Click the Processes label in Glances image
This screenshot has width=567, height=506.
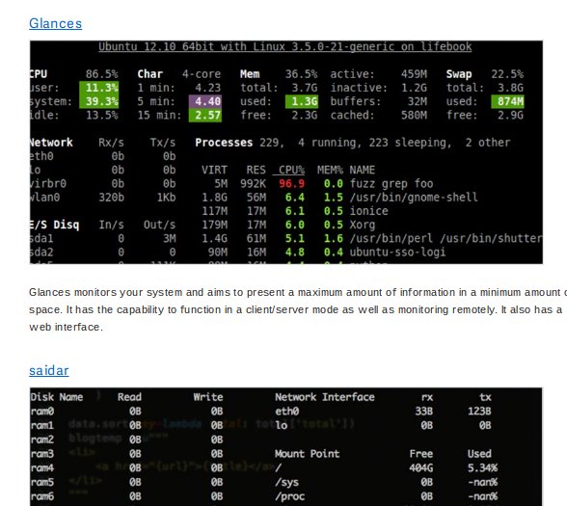point(224,143)
